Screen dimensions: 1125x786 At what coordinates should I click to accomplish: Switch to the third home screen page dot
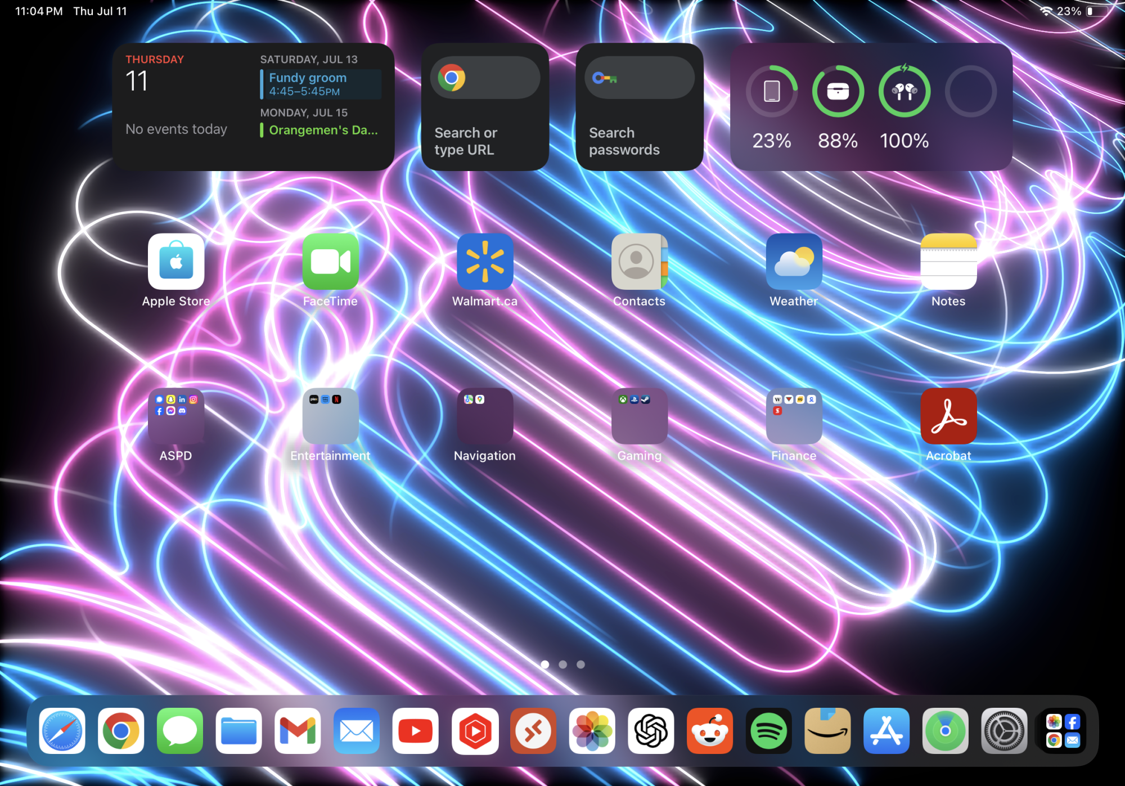(x=580, y=664)
